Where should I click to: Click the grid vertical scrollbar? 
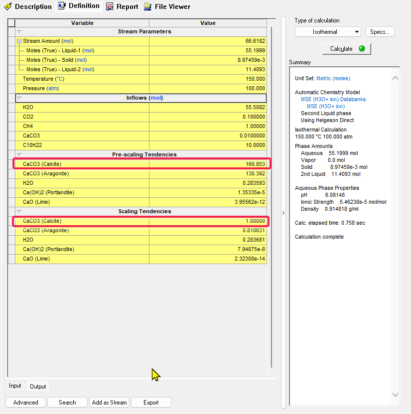(272, 197)
